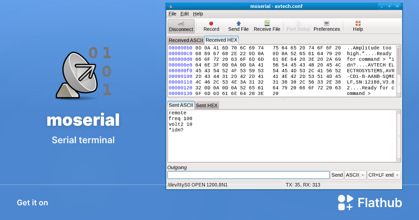The width and height of the screenshot is (419, 220).
Task: Click the Outgoing text field
Action: (248, 175)
